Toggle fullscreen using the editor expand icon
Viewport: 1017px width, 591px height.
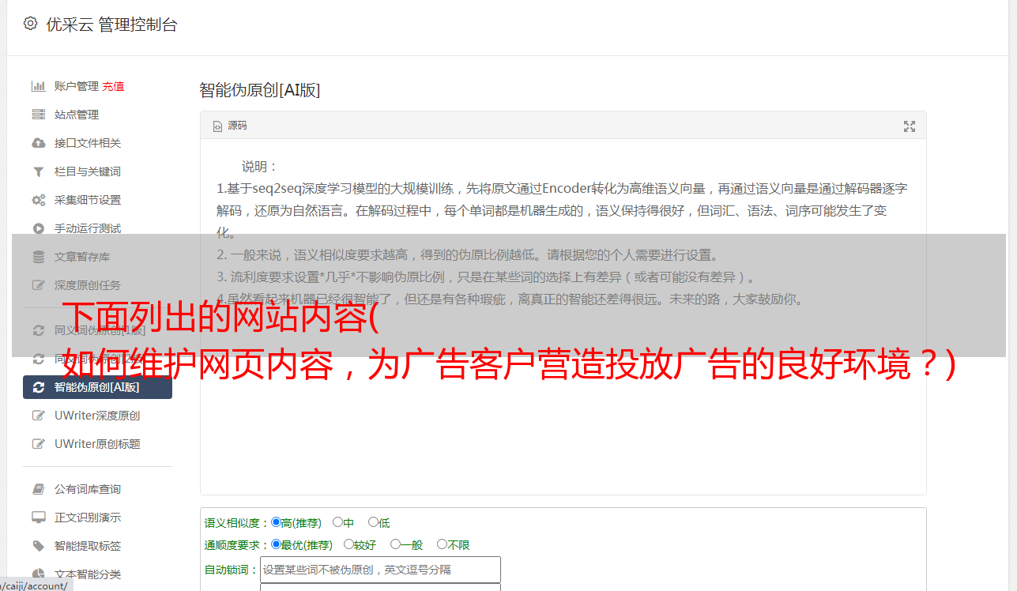click(910, 126)
